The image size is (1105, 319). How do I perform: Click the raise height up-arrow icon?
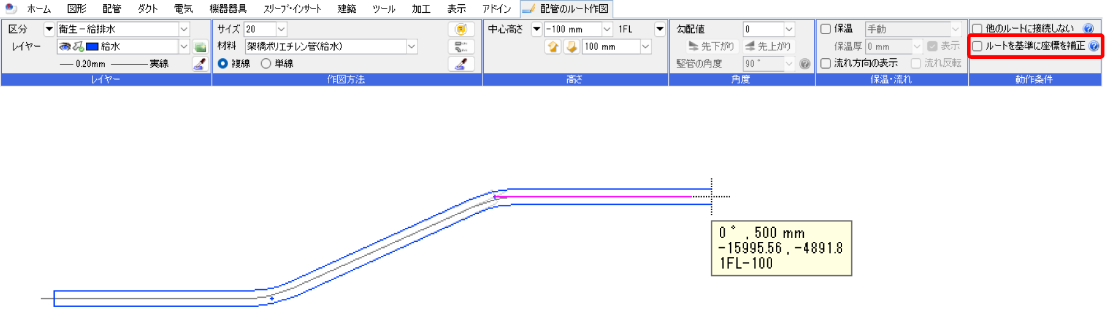[x=553, y=46]
